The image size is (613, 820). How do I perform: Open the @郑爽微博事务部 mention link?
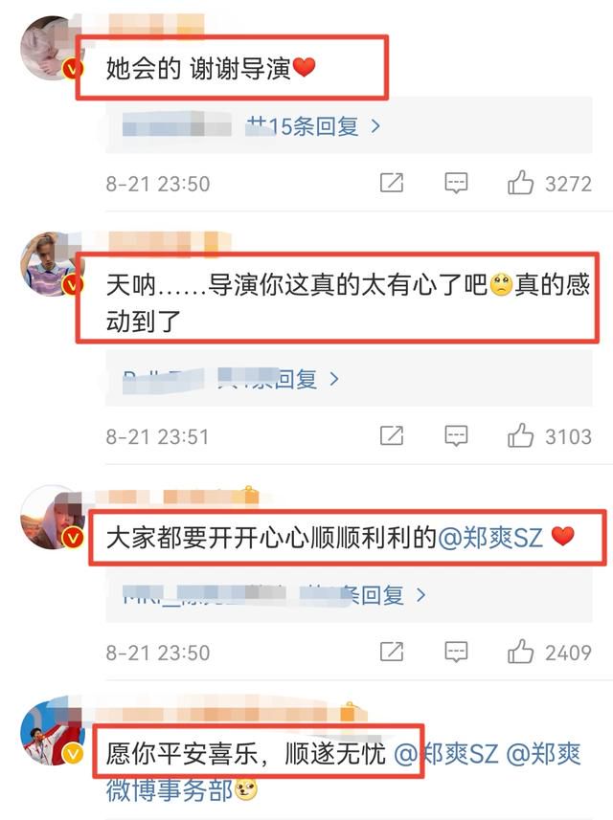point(344,772)
